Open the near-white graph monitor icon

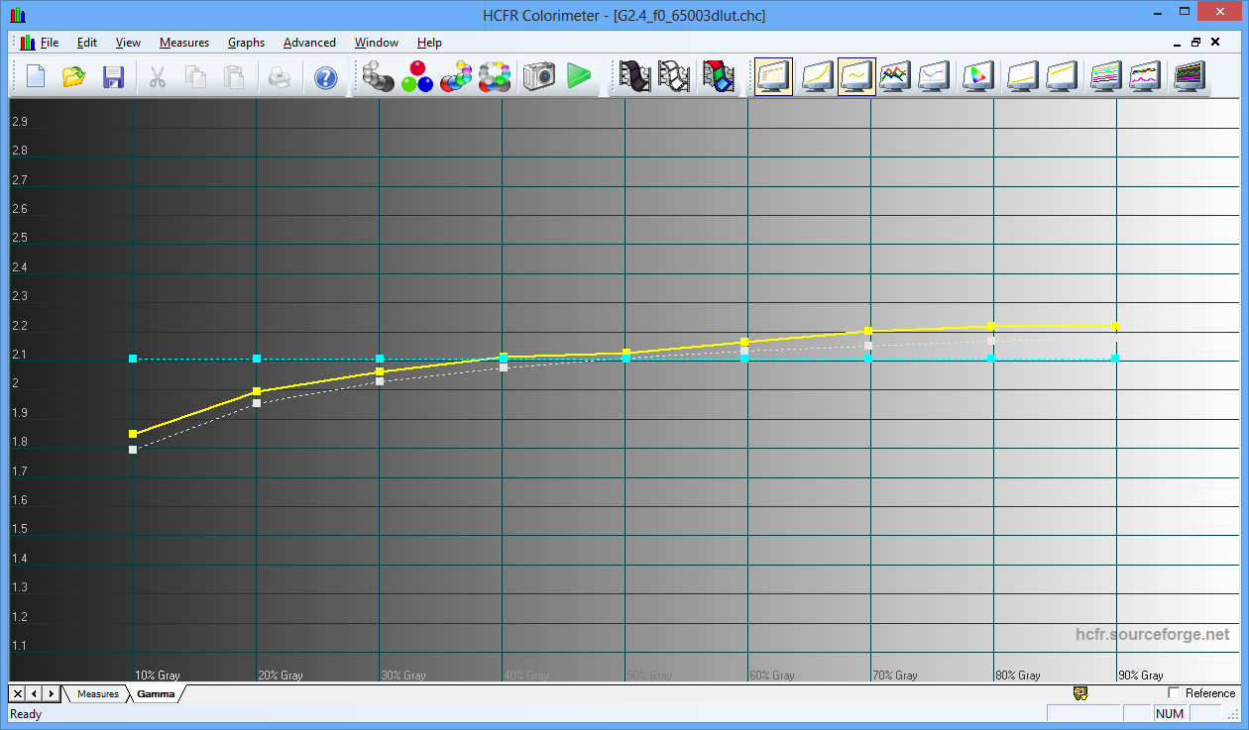(x=1062, y=76)
